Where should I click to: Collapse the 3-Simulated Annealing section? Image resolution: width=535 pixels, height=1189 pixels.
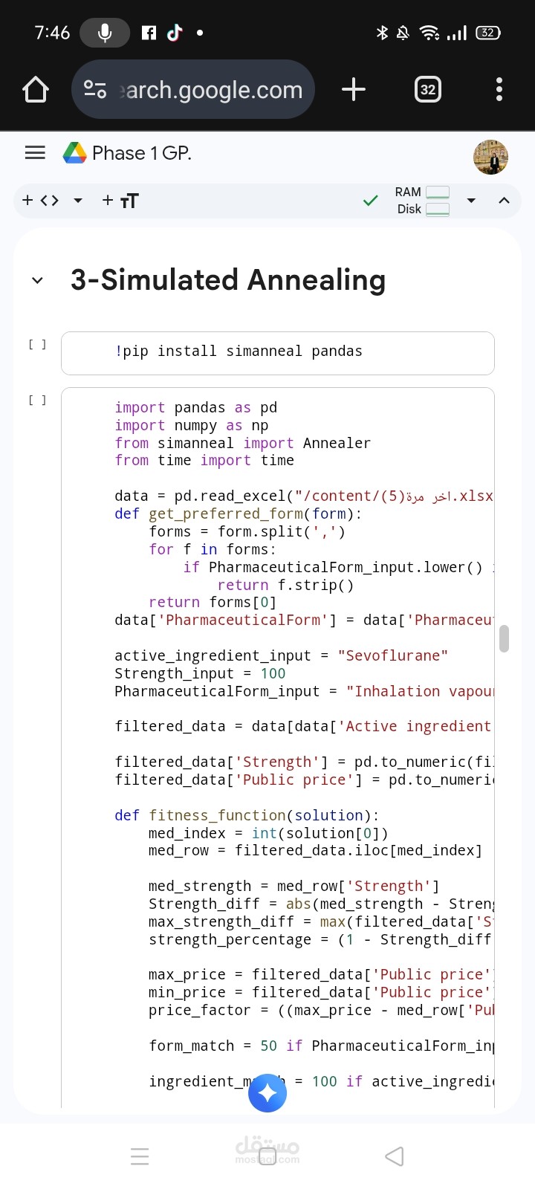pyautogui.click(x=37, y=281)
